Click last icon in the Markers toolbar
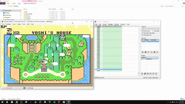 [x=156, y=74]
